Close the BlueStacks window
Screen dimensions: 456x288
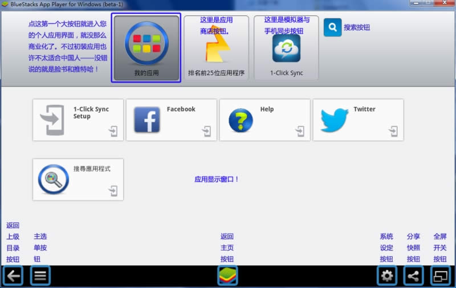[445, 3]
